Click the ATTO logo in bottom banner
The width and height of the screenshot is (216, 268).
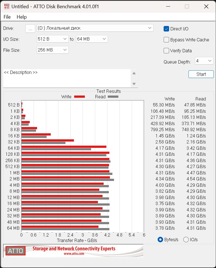point(16,251)
